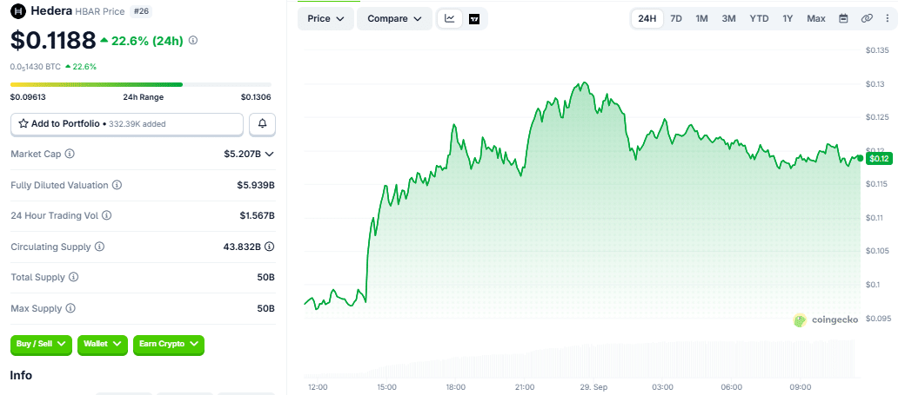Copy chart link using the link icon
The image size is (905, 395).
point(867,18)
